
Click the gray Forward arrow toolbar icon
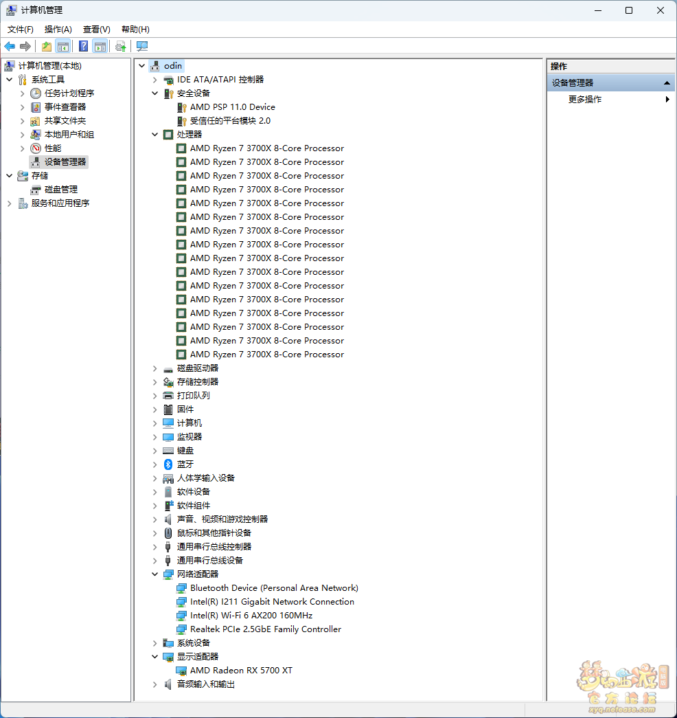[x=25, y=46]
